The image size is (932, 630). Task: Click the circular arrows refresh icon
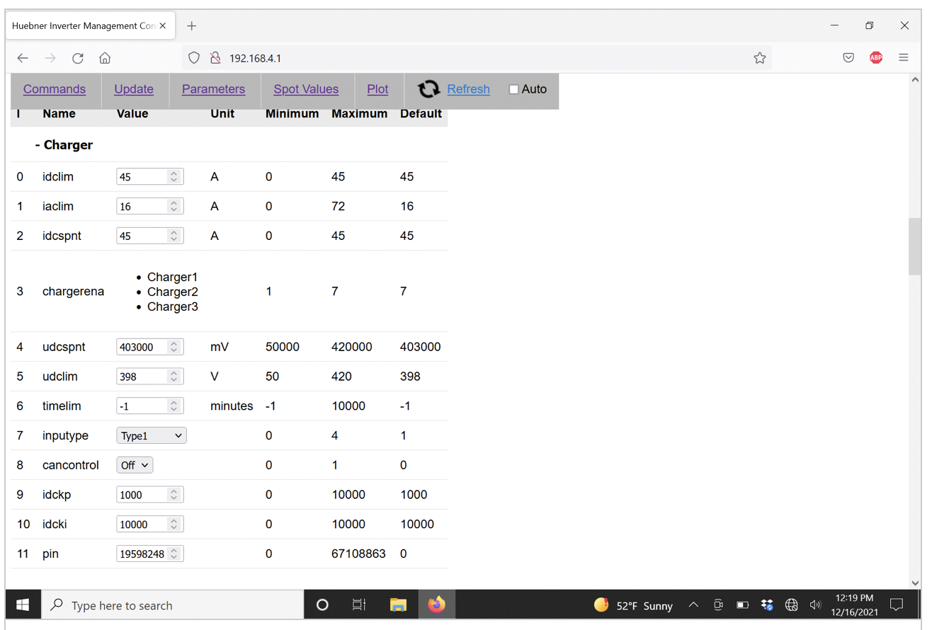[x=428, y=89]
